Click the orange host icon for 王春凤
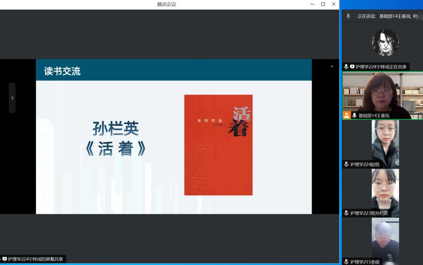423x265 pixels. (347, 115)
